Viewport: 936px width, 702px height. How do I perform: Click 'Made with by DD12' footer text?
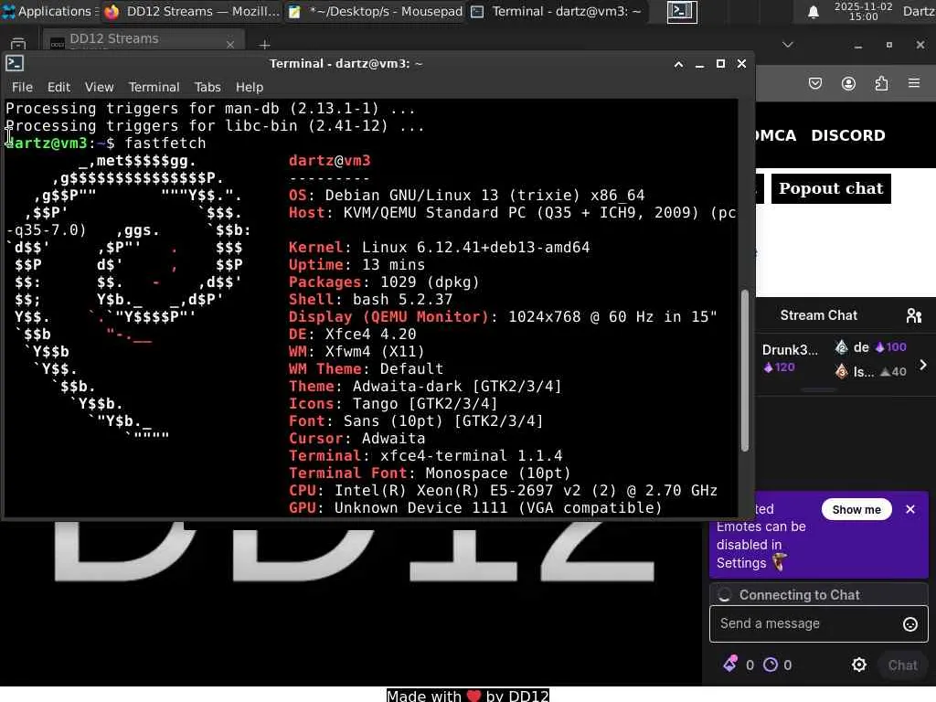pos(467,696)
